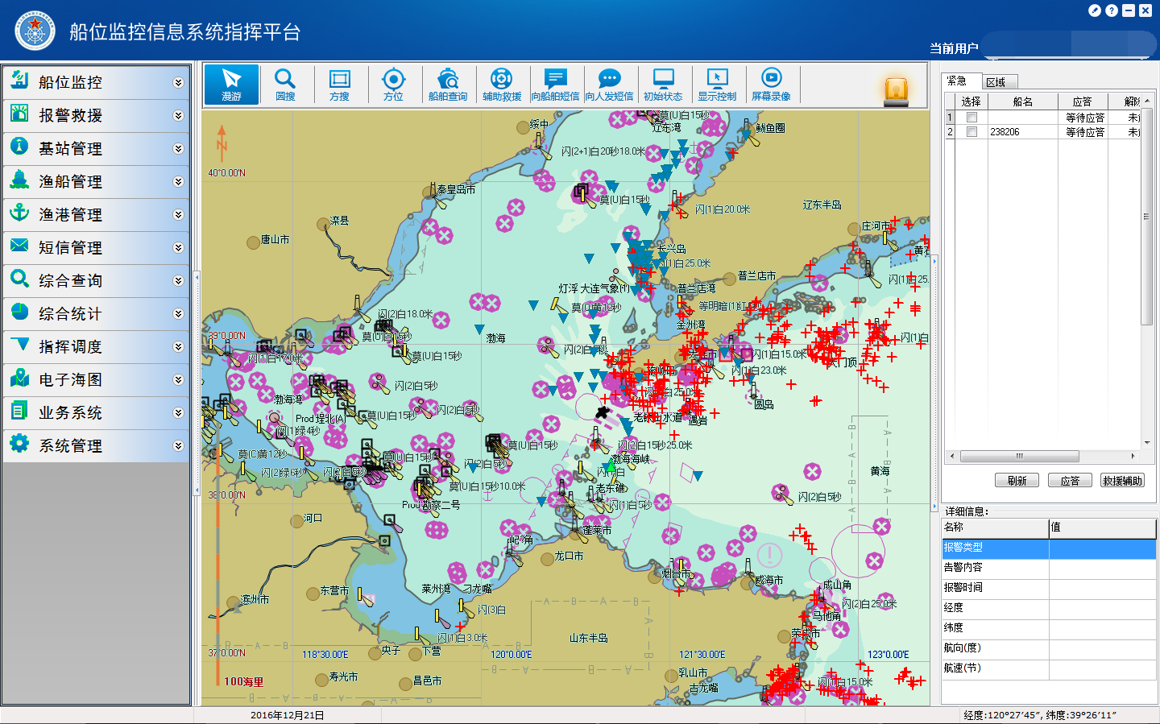Select the 漫游 pan tool
This screenshot has height=724, width=1160.
click(231, 84)
